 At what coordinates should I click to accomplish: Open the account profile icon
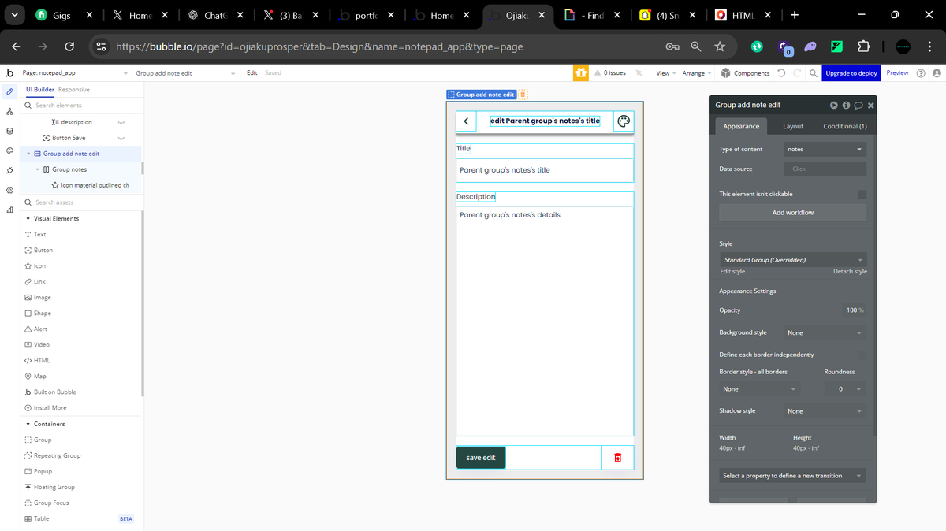937,72
